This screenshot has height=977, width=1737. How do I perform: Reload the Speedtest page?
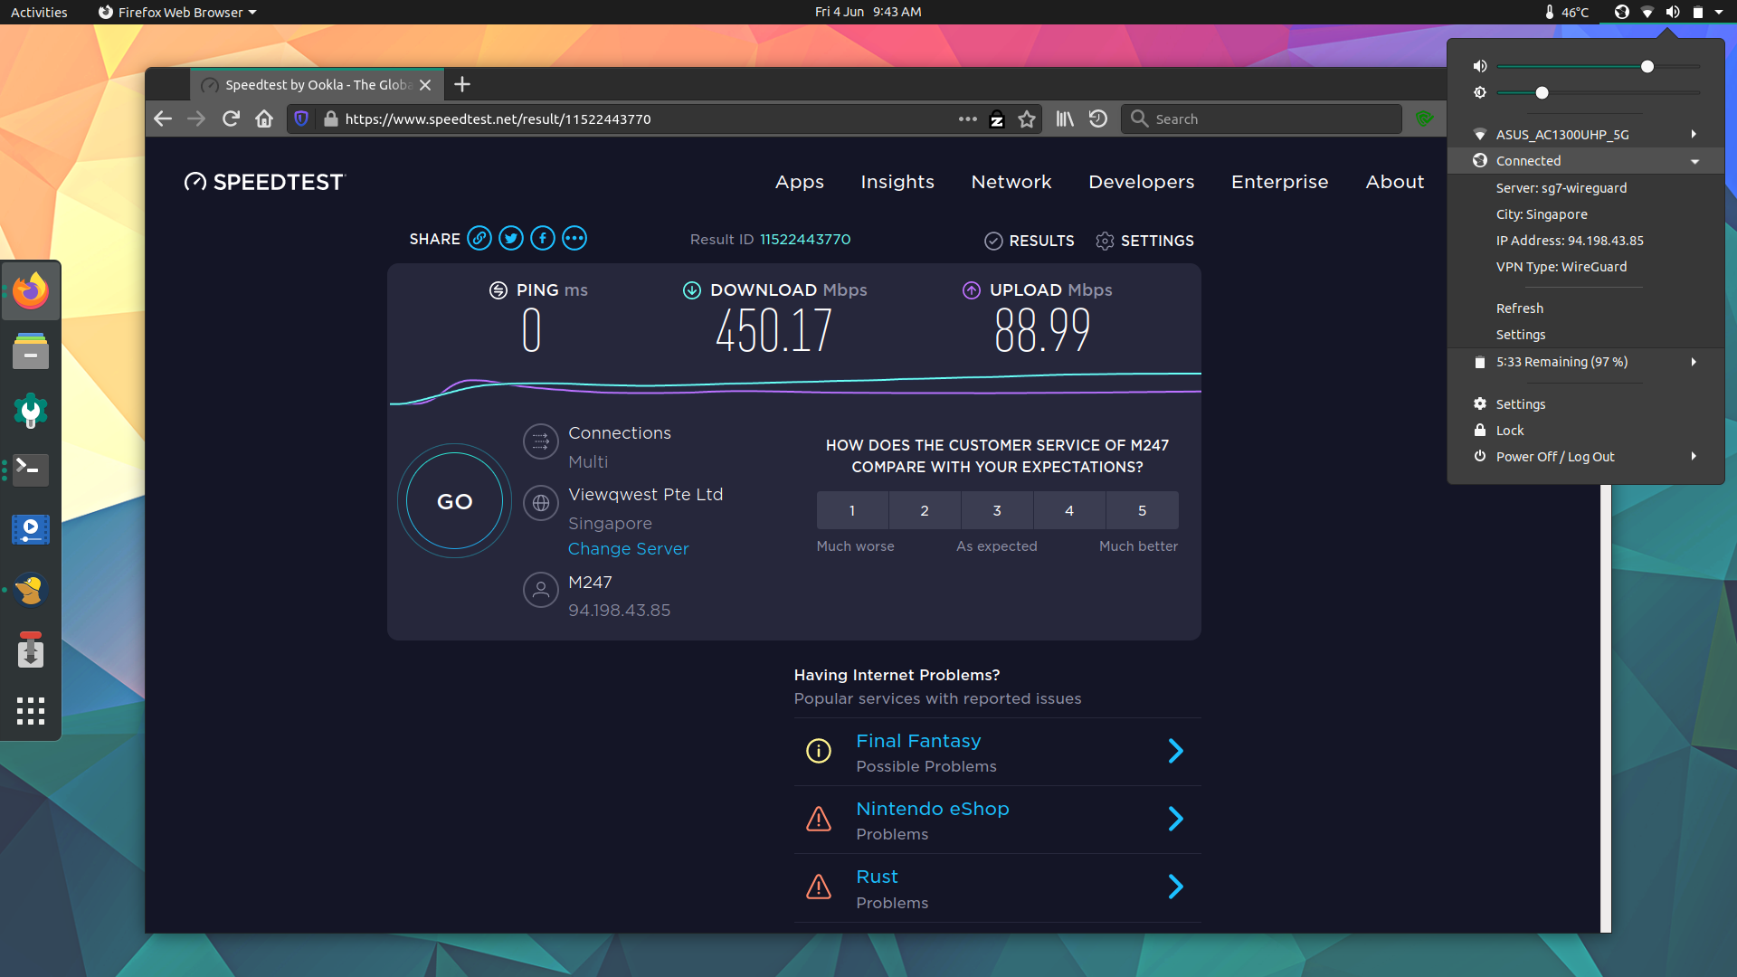pyautogui.click(x=231, y=119)
